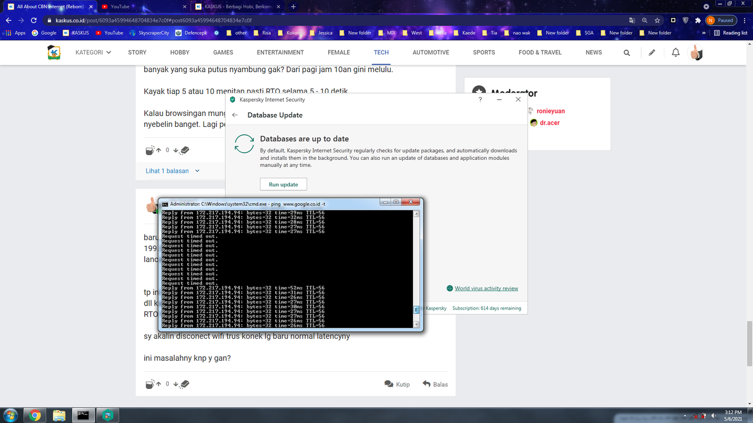Open the Defencepk bookmark
Viewport: 753px width, 423px height.
click(192, 33)
